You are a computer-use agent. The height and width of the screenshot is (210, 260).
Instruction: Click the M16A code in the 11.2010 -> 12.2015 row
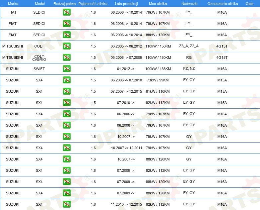point(222,204)
